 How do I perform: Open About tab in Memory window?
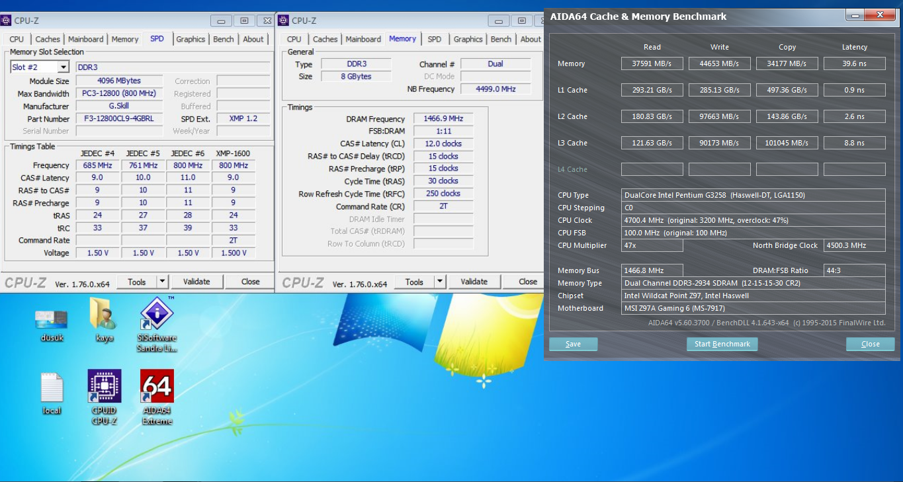tap(531, 39)
